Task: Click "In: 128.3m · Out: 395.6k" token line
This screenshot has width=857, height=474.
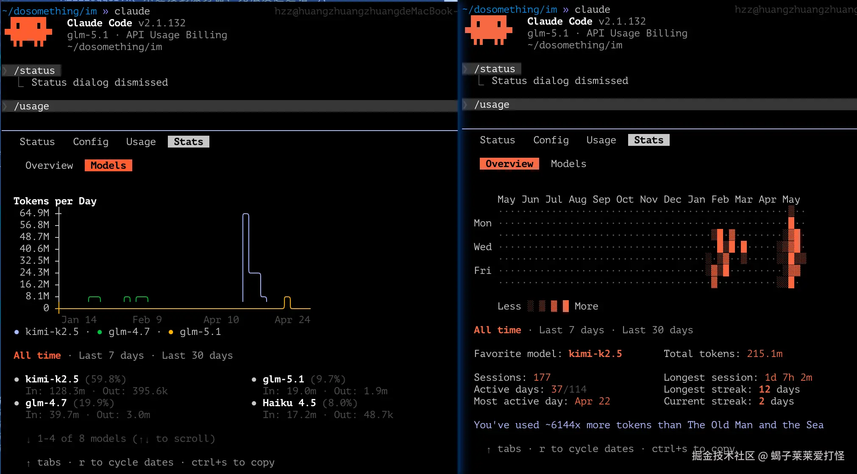Action: pyautogui.click(x=97, y=391)
